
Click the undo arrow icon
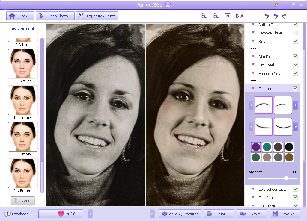[x=276, y=16]
